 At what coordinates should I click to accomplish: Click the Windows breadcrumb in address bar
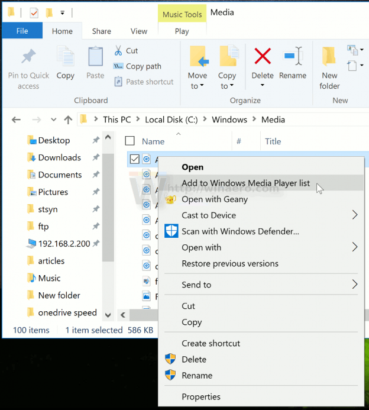pyautogui.click(x=229, y=120)
